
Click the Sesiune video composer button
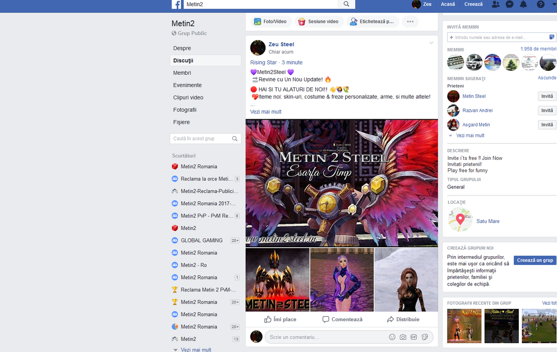[x=318, y=22]
